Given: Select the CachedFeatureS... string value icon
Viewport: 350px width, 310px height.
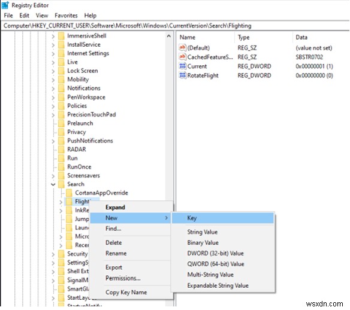Looking at the screenshot, I should pyautogui.click(x=182, y=57).
